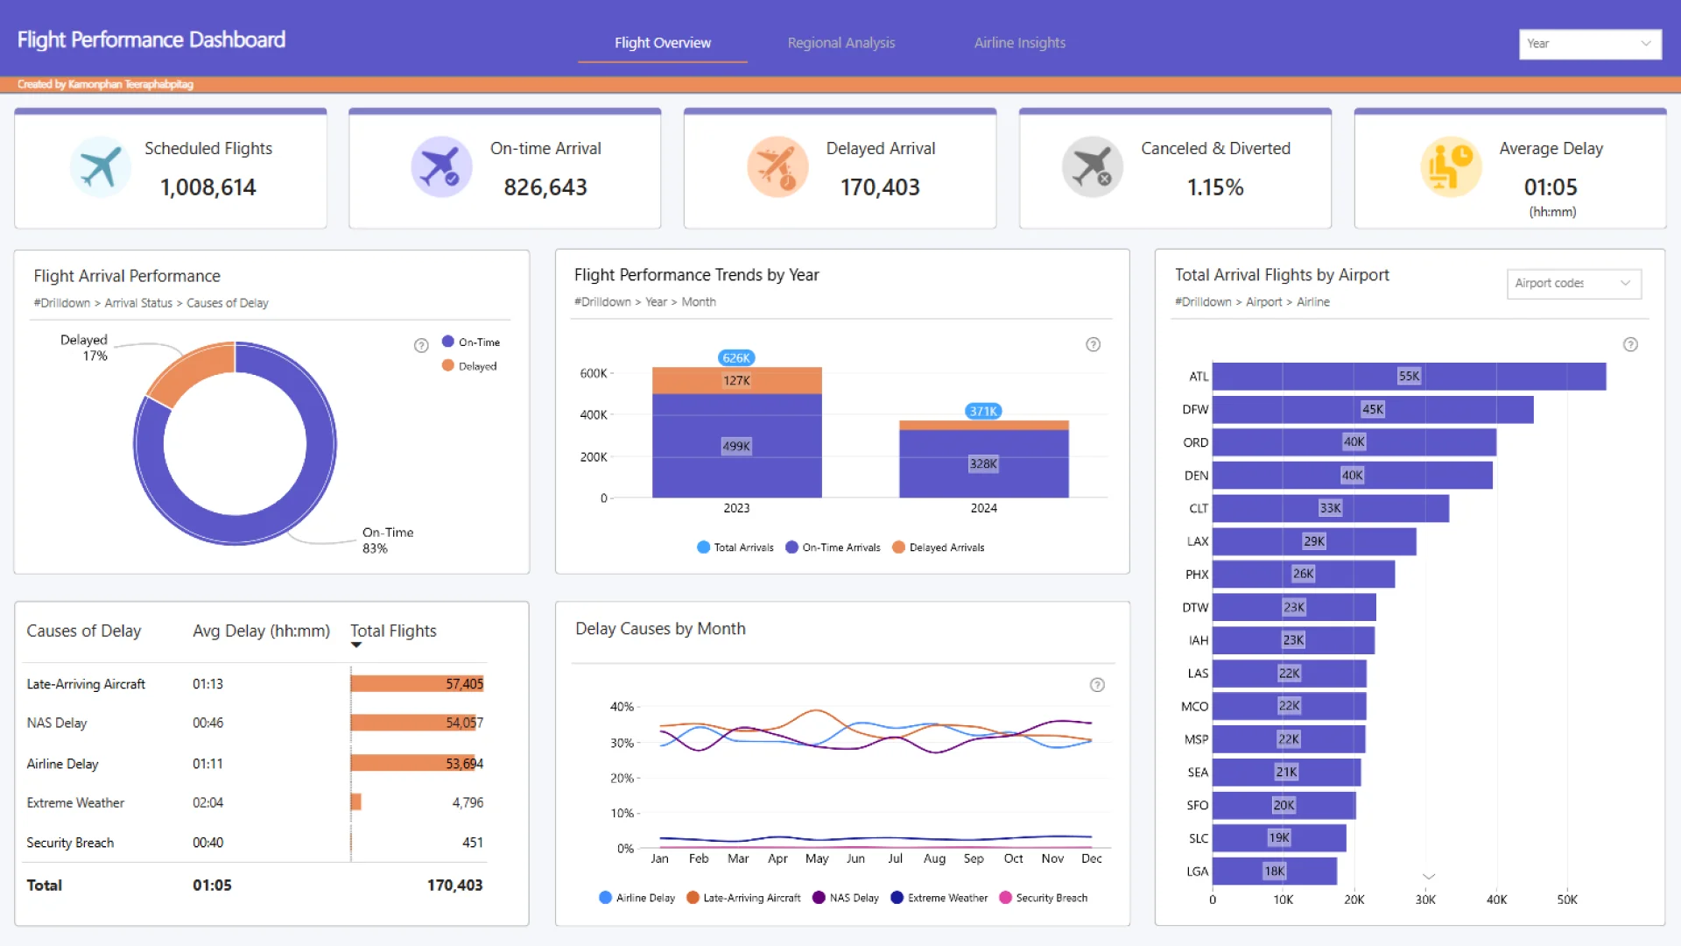Screen dimensions: 1681x946
Task: Toggle Delayed Arrivals legend item
Action: pos(939,547)
